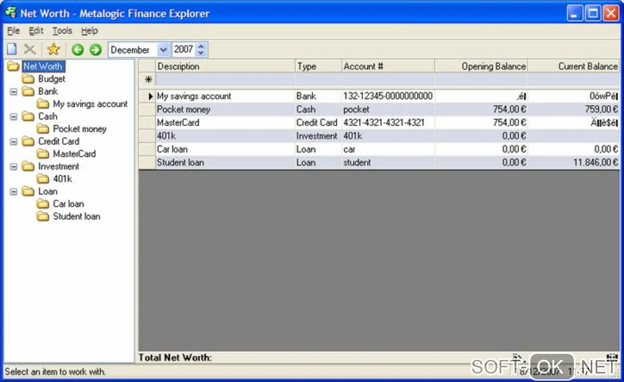Screen dimensions: 624x382
Task: Open the File menu
Action: click(x=13, y=31)
